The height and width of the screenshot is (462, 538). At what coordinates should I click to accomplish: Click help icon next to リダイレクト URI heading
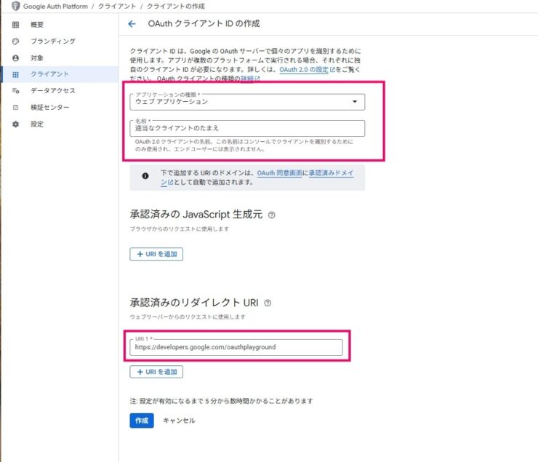pyautogui.click(x=268, y=303)
